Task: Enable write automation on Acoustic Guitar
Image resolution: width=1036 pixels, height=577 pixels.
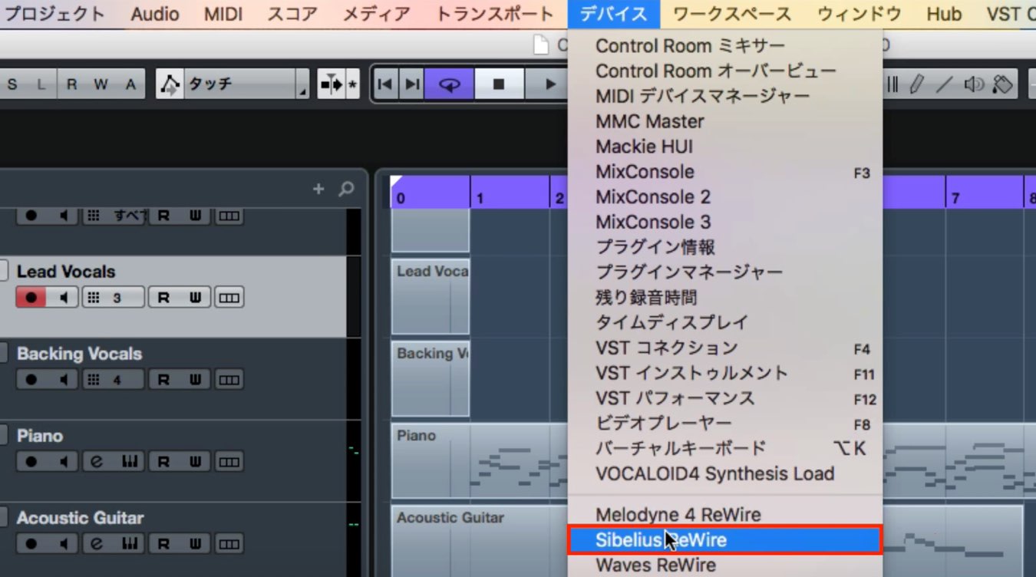Action: click(196, 544)
